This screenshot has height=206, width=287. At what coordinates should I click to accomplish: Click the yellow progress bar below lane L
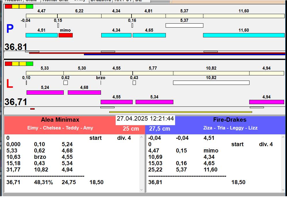pyautogui.click(x=180, y=112)
